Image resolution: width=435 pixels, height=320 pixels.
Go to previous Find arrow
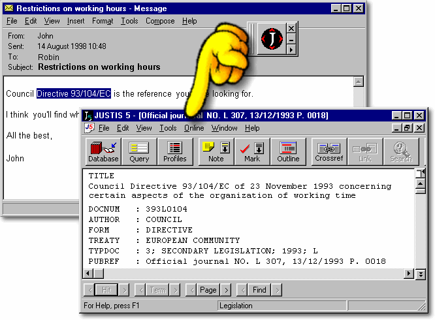[242, 290]
